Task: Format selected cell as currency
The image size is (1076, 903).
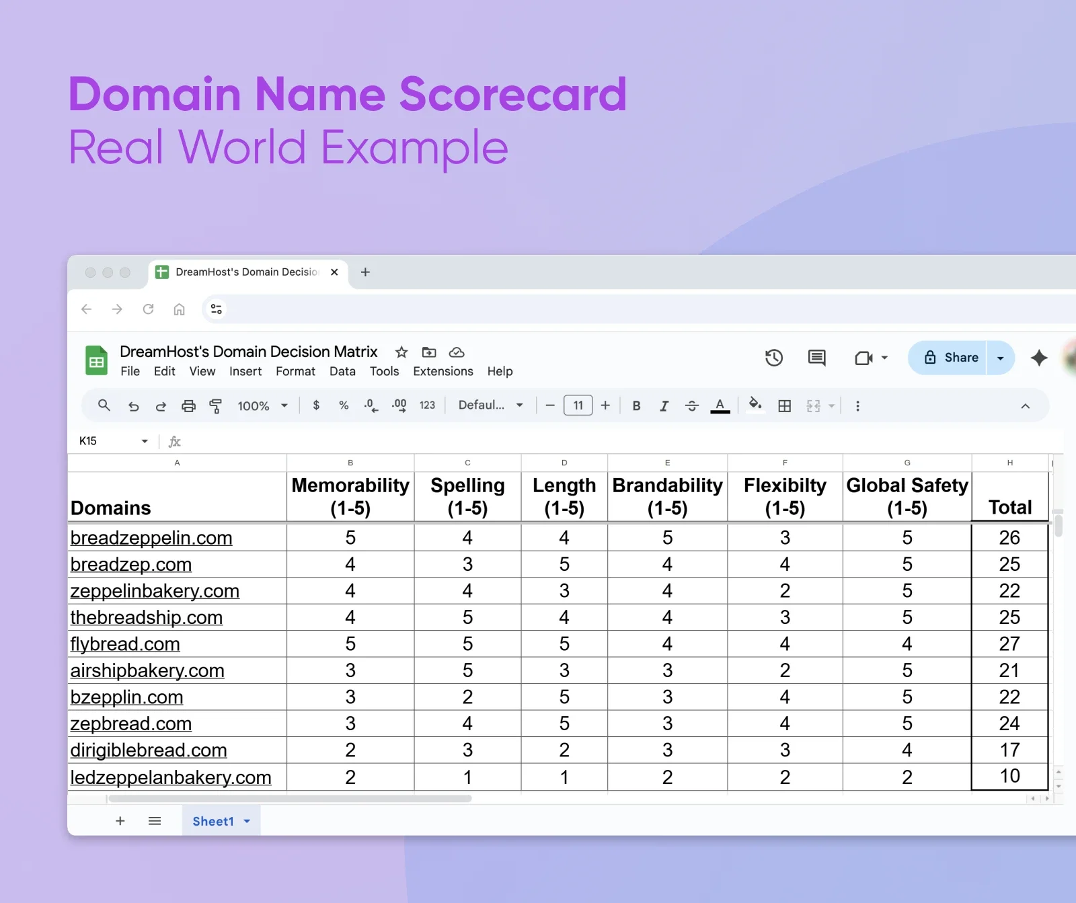Action: pos(315,405)
